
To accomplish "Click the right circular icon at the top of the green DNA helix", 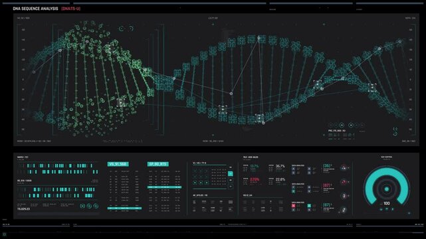I will coord(131,29).
